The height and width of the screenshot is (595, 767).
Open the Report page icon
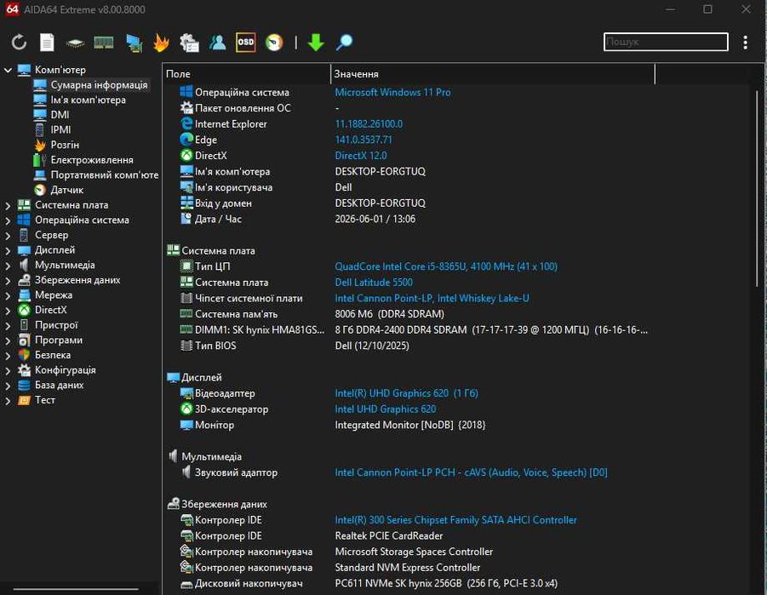(x=47, y=43)
